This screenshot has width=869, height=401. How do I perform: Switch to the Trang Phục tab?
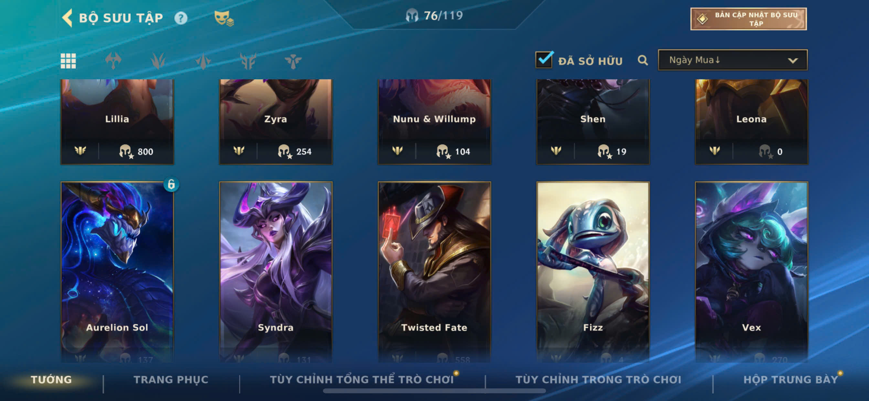coord(171,379)
